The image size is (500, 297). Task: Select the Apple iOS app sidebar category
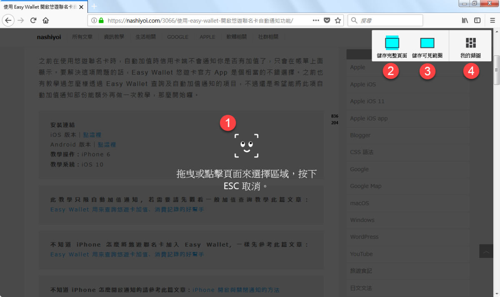coord(369,118)
